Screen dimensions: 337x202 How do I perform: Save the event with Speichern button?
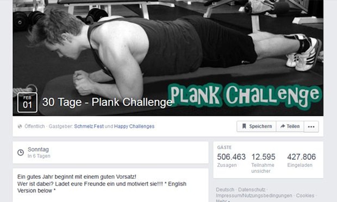[x=256, y=126]
